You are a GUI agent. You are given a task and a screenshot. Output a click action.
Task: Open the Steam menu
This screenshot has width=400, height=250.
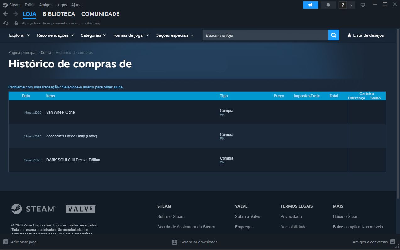click(15, 5)
